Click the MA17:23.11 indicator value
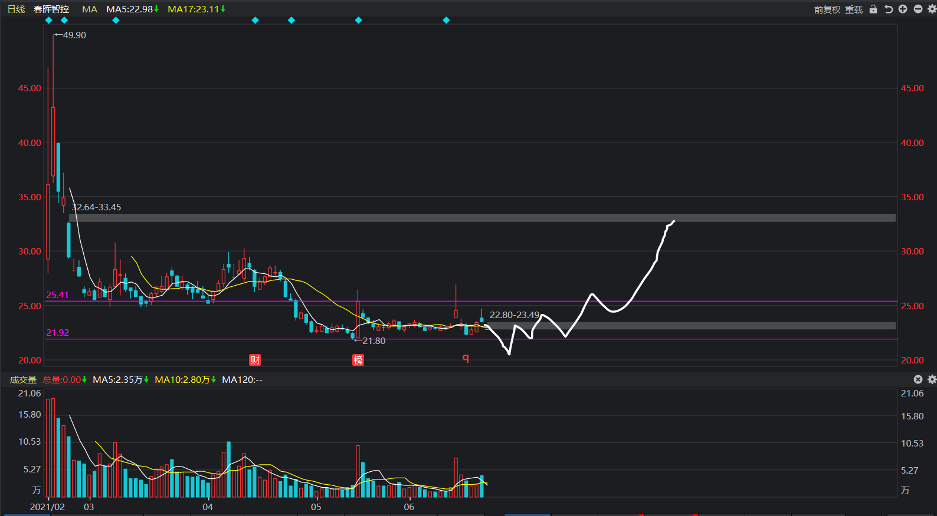This screenshot has height=516, width=937. 196,9
